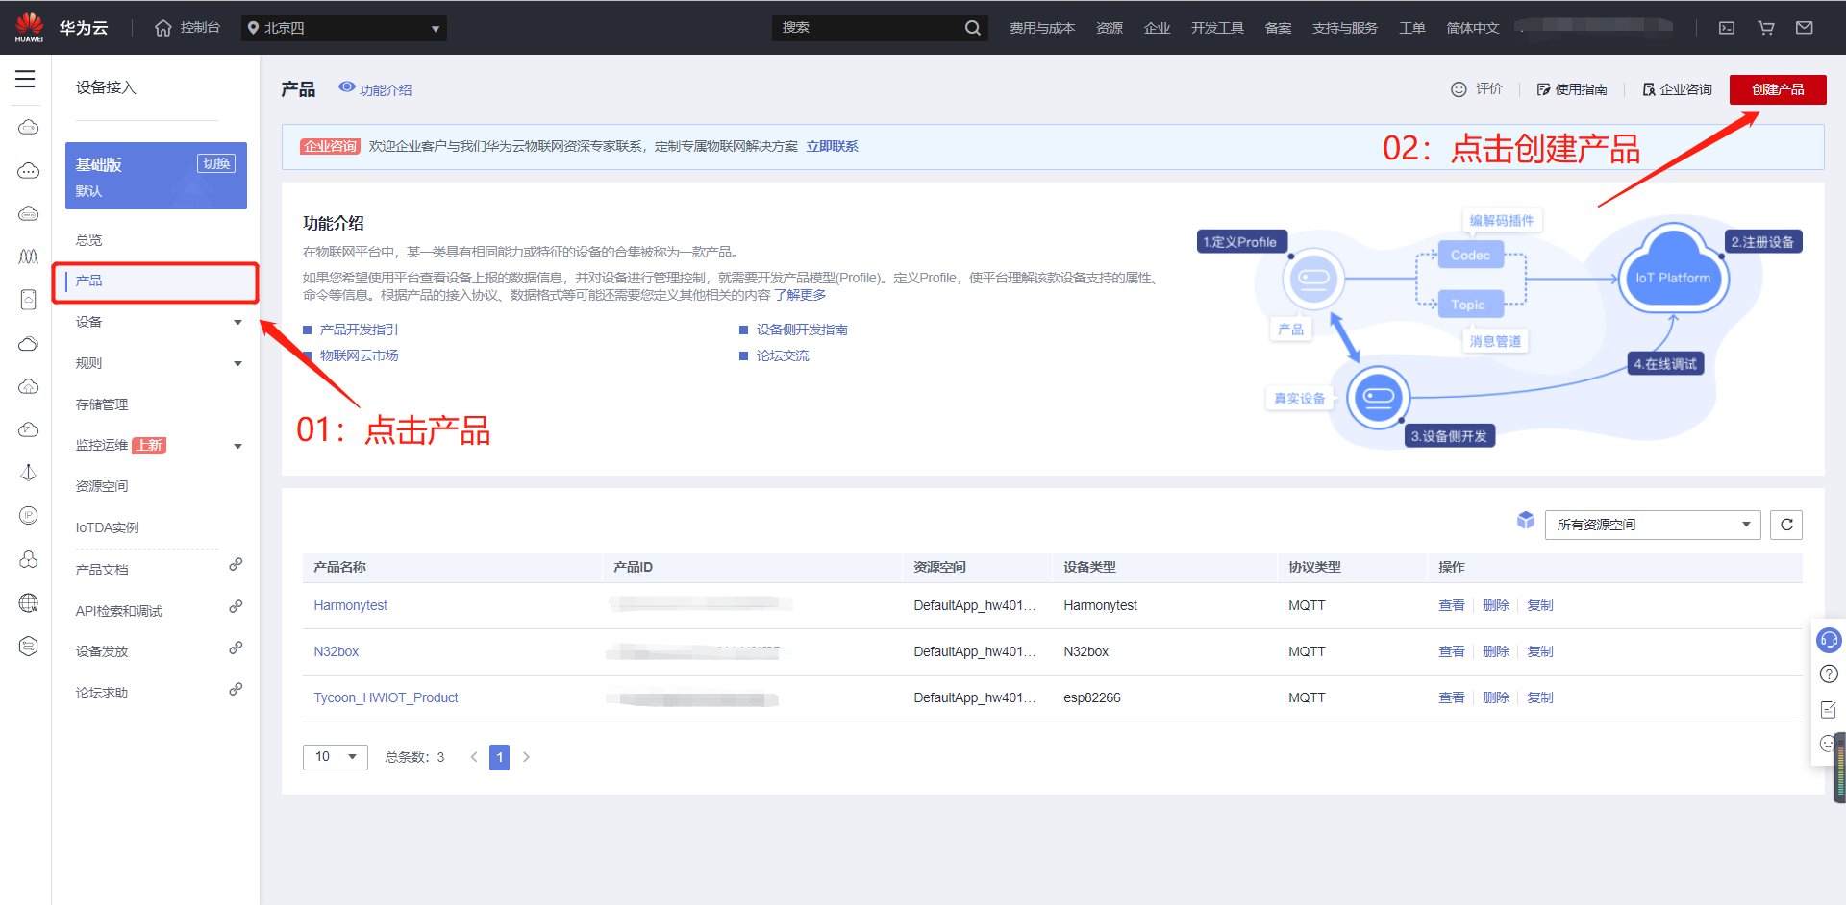Click 查看 for the N32box row
The image size is (1846, 905).
click(x=1452, y=651)
